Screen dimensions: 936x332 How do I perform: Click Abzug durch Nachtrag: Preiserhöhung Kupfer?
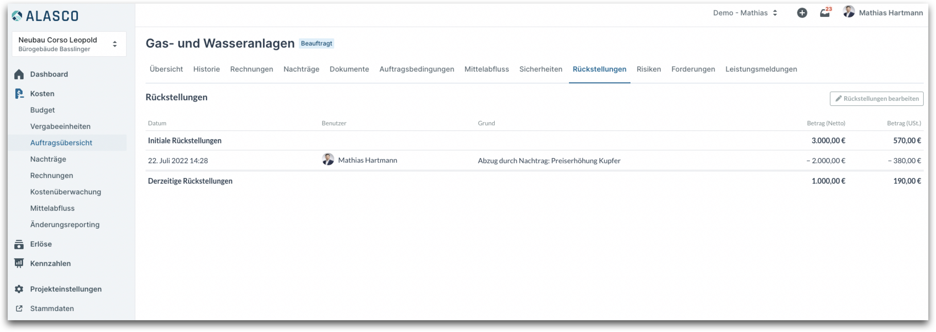(549, 161)
